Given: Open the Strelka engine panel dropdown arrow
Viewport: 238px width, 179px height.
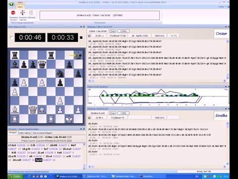Looking at the screenshot, I should [226, 109].
